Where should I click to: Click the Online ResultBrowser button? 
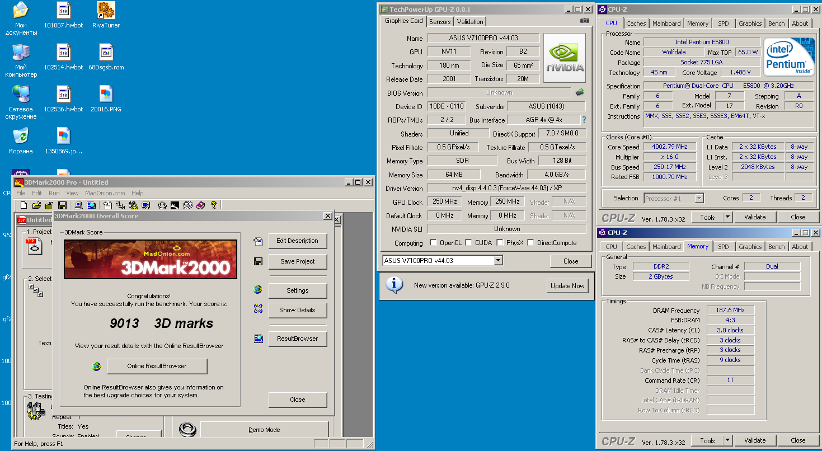coord(157,366)
